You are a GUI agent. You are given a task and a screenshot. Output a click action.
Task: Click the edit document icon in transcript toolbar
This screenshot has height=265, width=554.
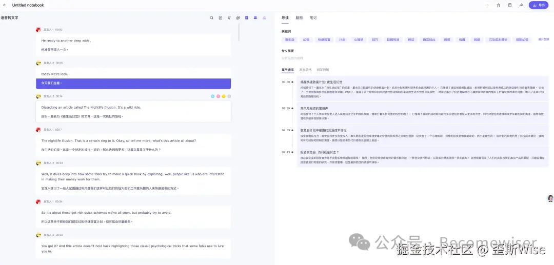coord(221,17)
